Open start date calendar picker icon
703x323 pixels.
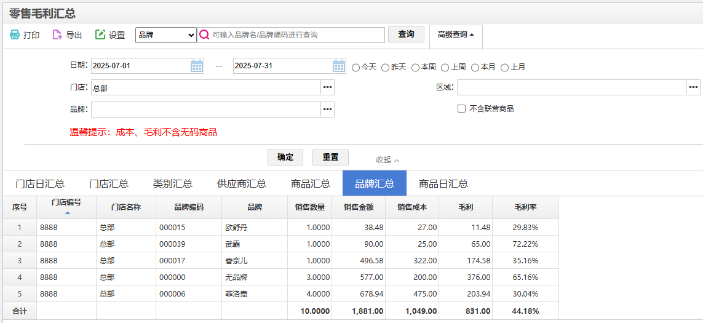pos(197,66)
